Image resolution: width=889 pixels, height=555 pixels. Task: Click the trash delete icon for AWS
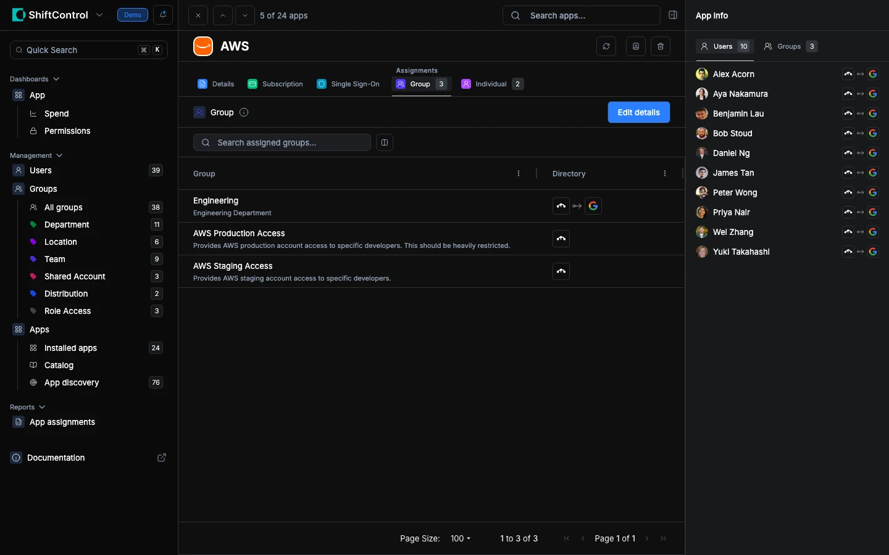click(661, 46)
